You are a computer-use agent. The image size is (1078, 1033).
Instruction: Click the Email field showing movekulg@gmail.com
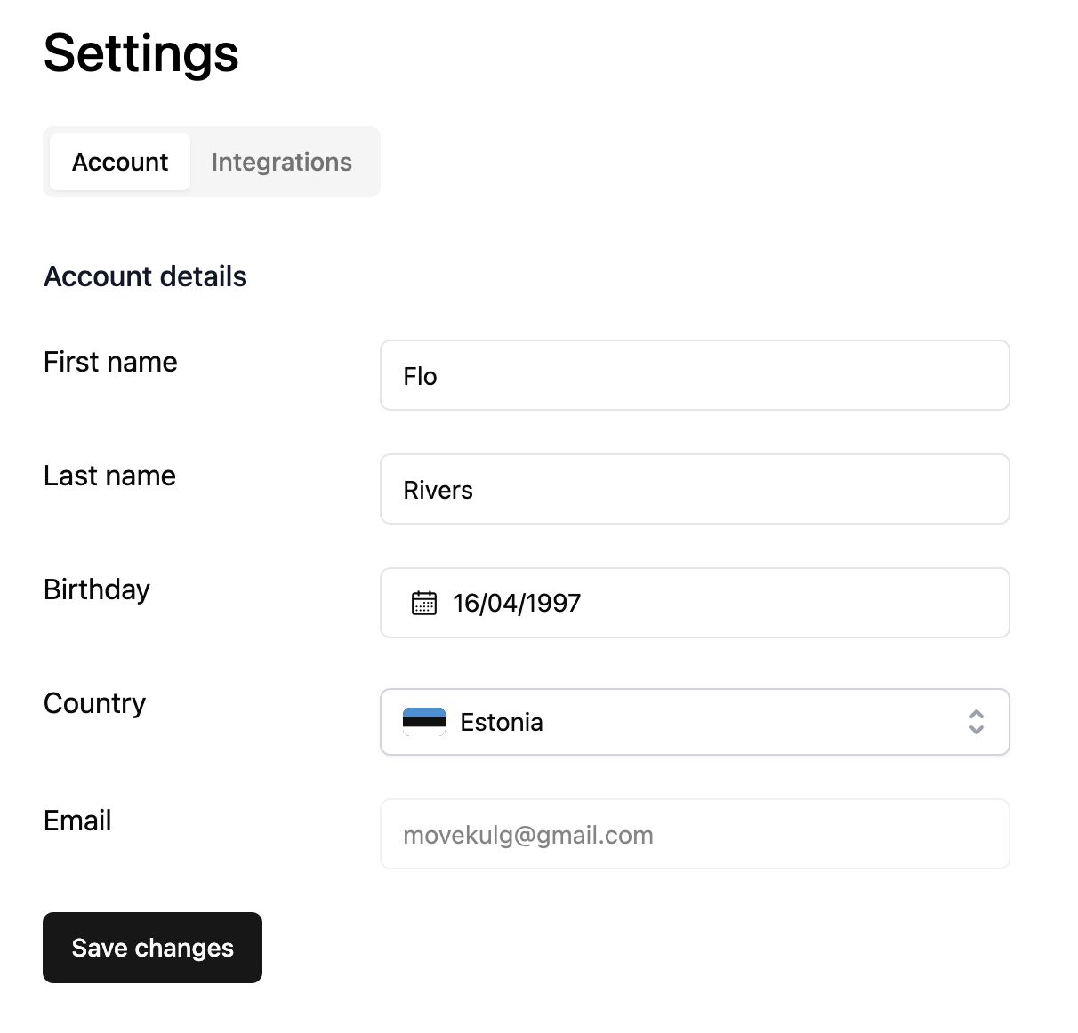(694, 834)
